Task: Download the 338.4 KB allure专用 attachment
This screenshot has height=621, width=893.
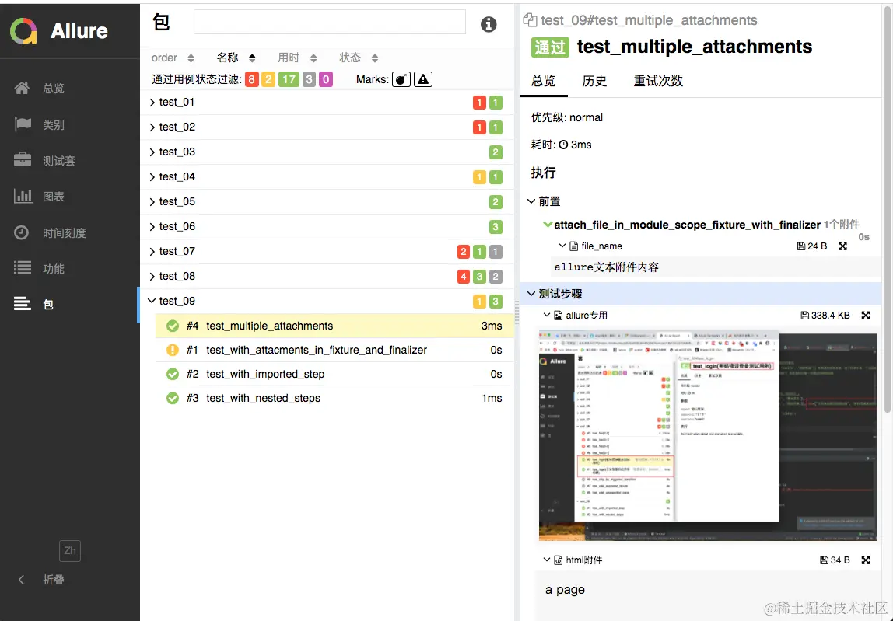Action: pos(825,315)
